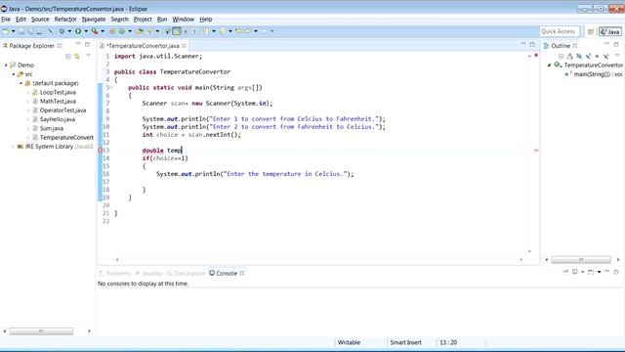
Task: Switch to the Java perspective button
Action: click(x=609, y=31)
